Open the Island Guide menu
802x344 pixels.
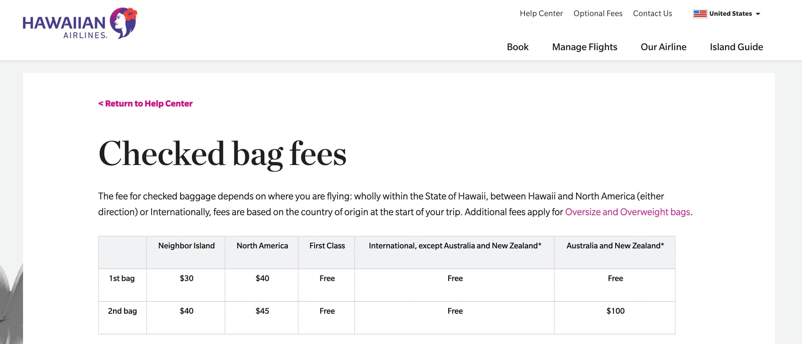736,47
